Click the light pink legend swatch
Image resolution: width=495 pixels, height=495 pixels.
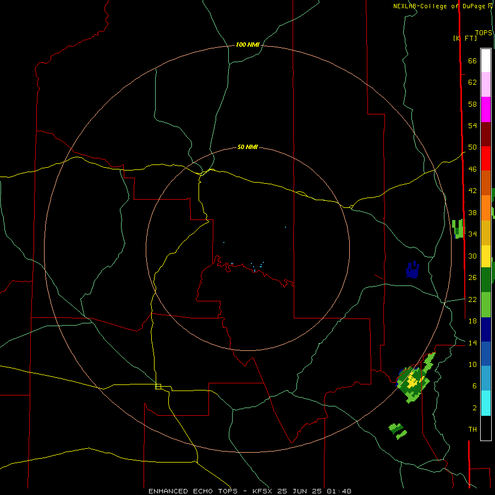coord(486,84)
